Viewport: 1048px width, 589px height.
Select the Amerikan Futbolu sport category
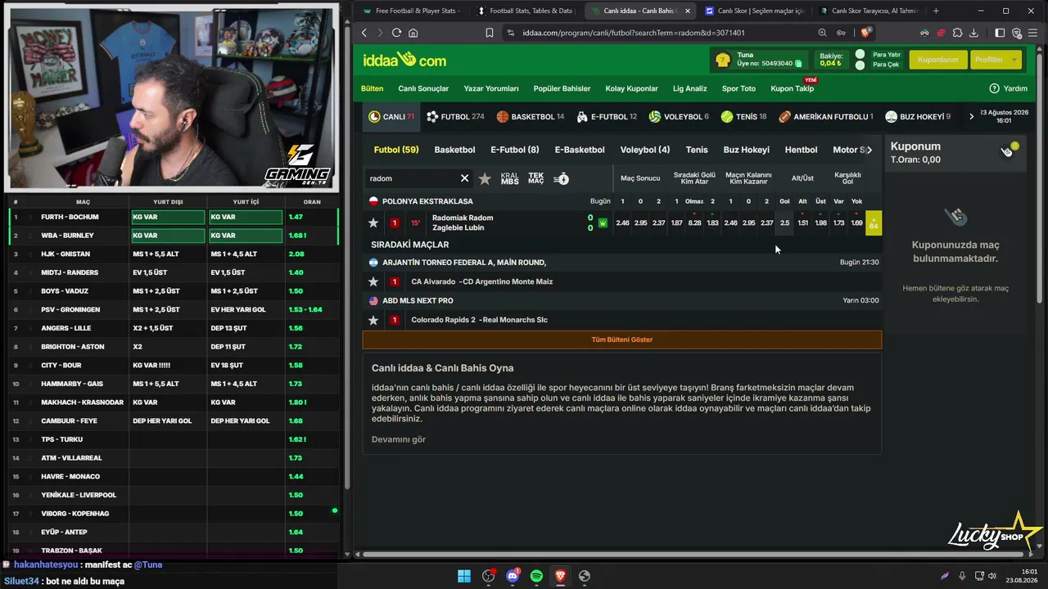(x=825, y=117)
